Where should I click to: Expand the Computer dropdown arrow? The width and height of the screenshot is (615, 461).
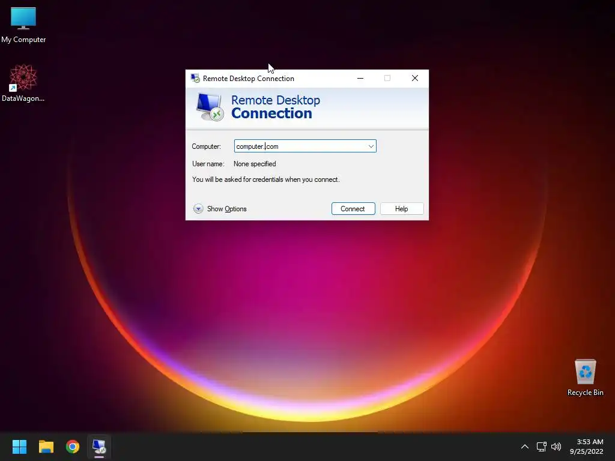[x=371, y=146]
